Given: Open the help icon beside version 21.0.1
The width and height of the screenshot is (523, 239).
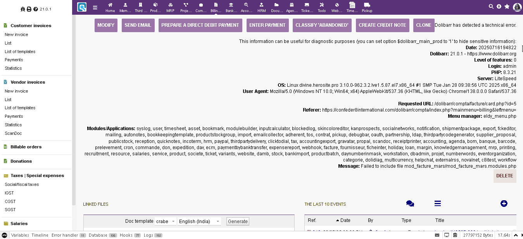Looking at the screenshot, I should 36,9.
